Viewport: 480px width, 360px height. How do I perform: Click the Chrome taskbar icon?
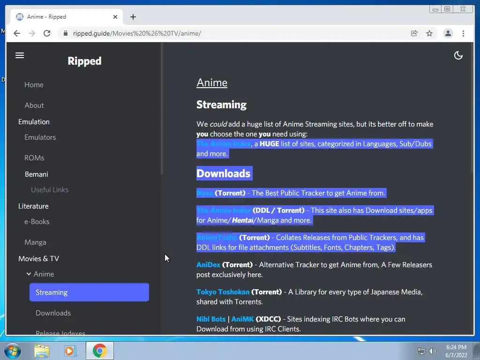tap(99, 351)
